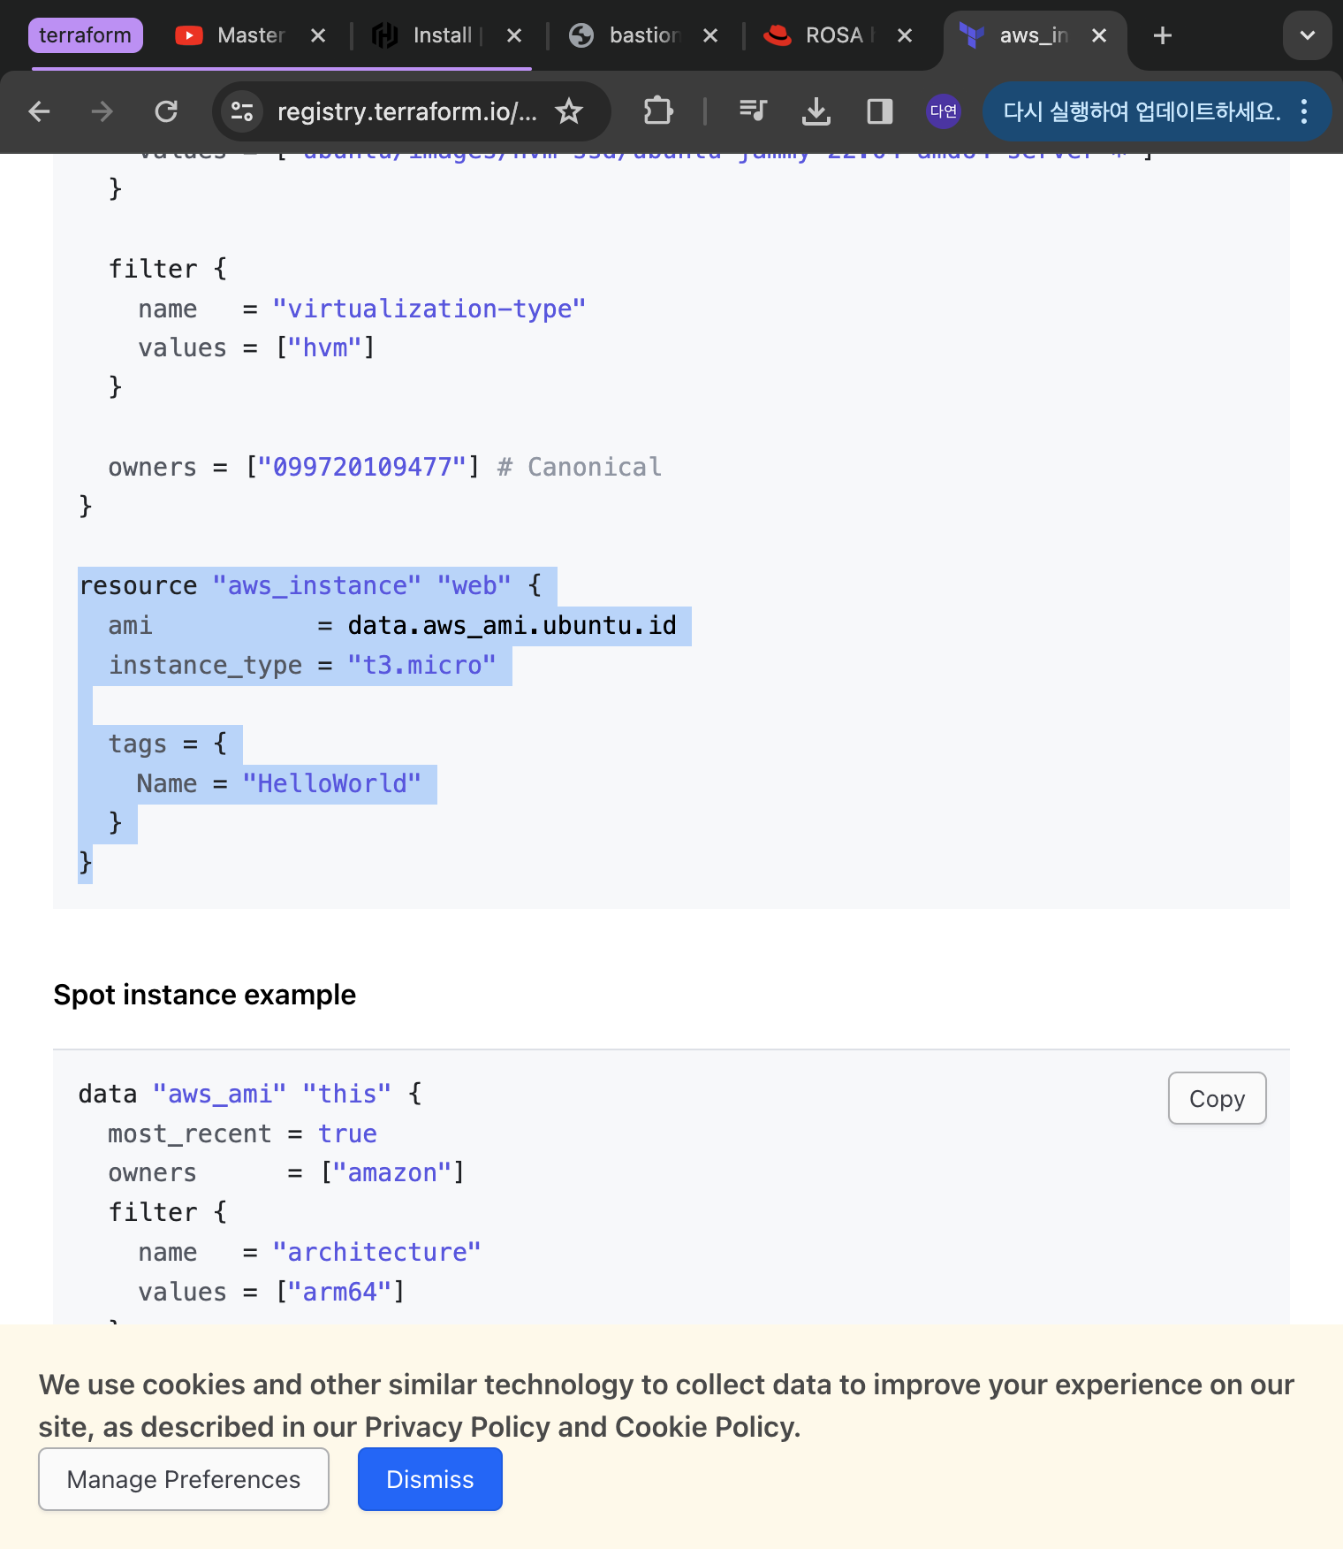This screenshot has height=1549, width=1343.
Task: Click the forward navigation arrow
Action: click(x=102, y=111)
